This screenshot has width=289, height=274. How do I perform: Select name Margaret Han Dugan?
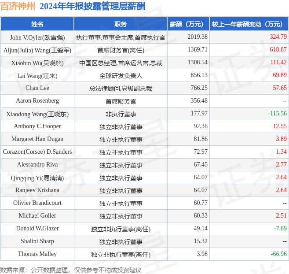point(37,139)
